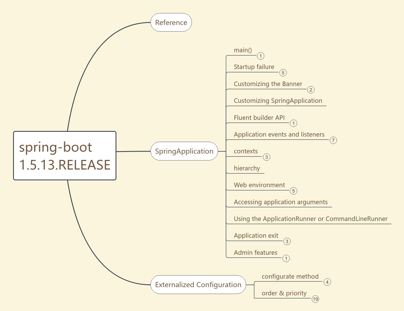Expand the contexts node badge
404x311 pixels.
(x=267, y=157)
